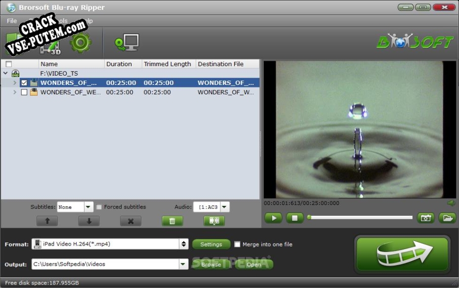Screen dimensions: 459x288
Task: Move selected title up with arrow button
Action: (x=47, y=221)
